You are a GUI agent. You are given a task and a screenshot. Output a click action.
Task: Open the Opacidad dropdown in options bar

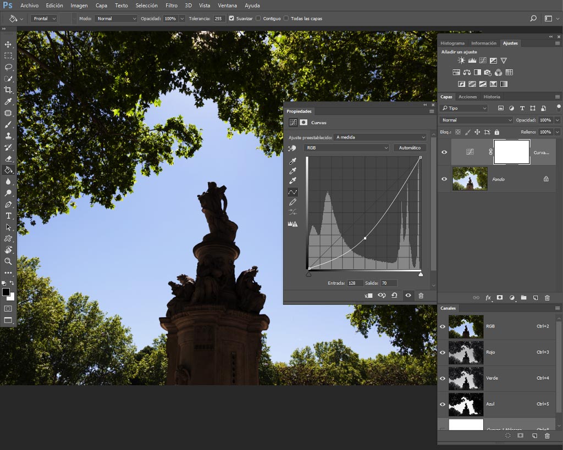tap(182, 19)
